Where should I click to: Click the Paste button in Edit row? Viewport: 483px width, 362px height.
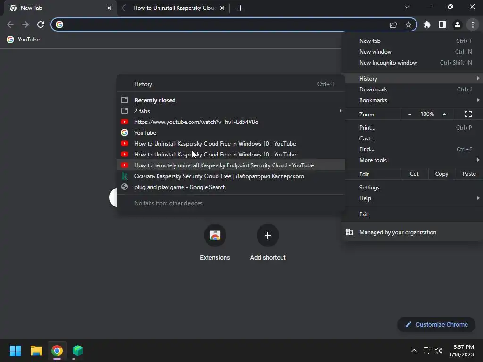coord(469,174)
